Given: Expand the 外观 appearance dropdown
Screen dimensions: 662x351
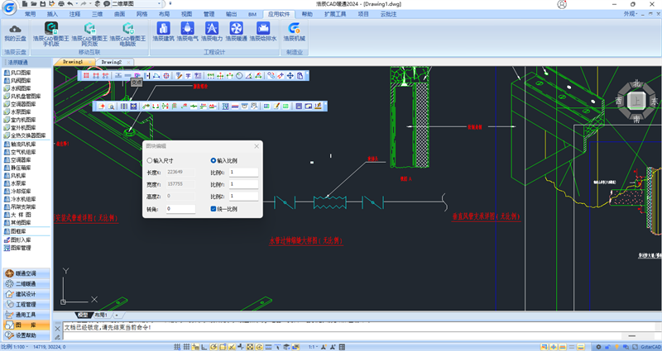Looking at the screenshot, I should click(x=631, y=14).
